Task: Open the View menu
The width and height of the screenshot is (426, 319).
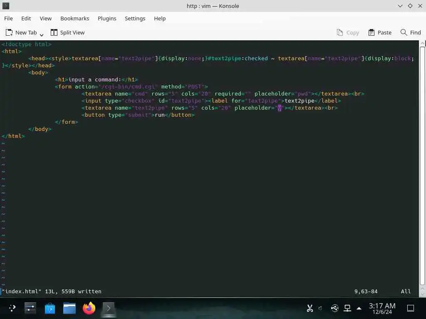Action: (x=46, y=18)
